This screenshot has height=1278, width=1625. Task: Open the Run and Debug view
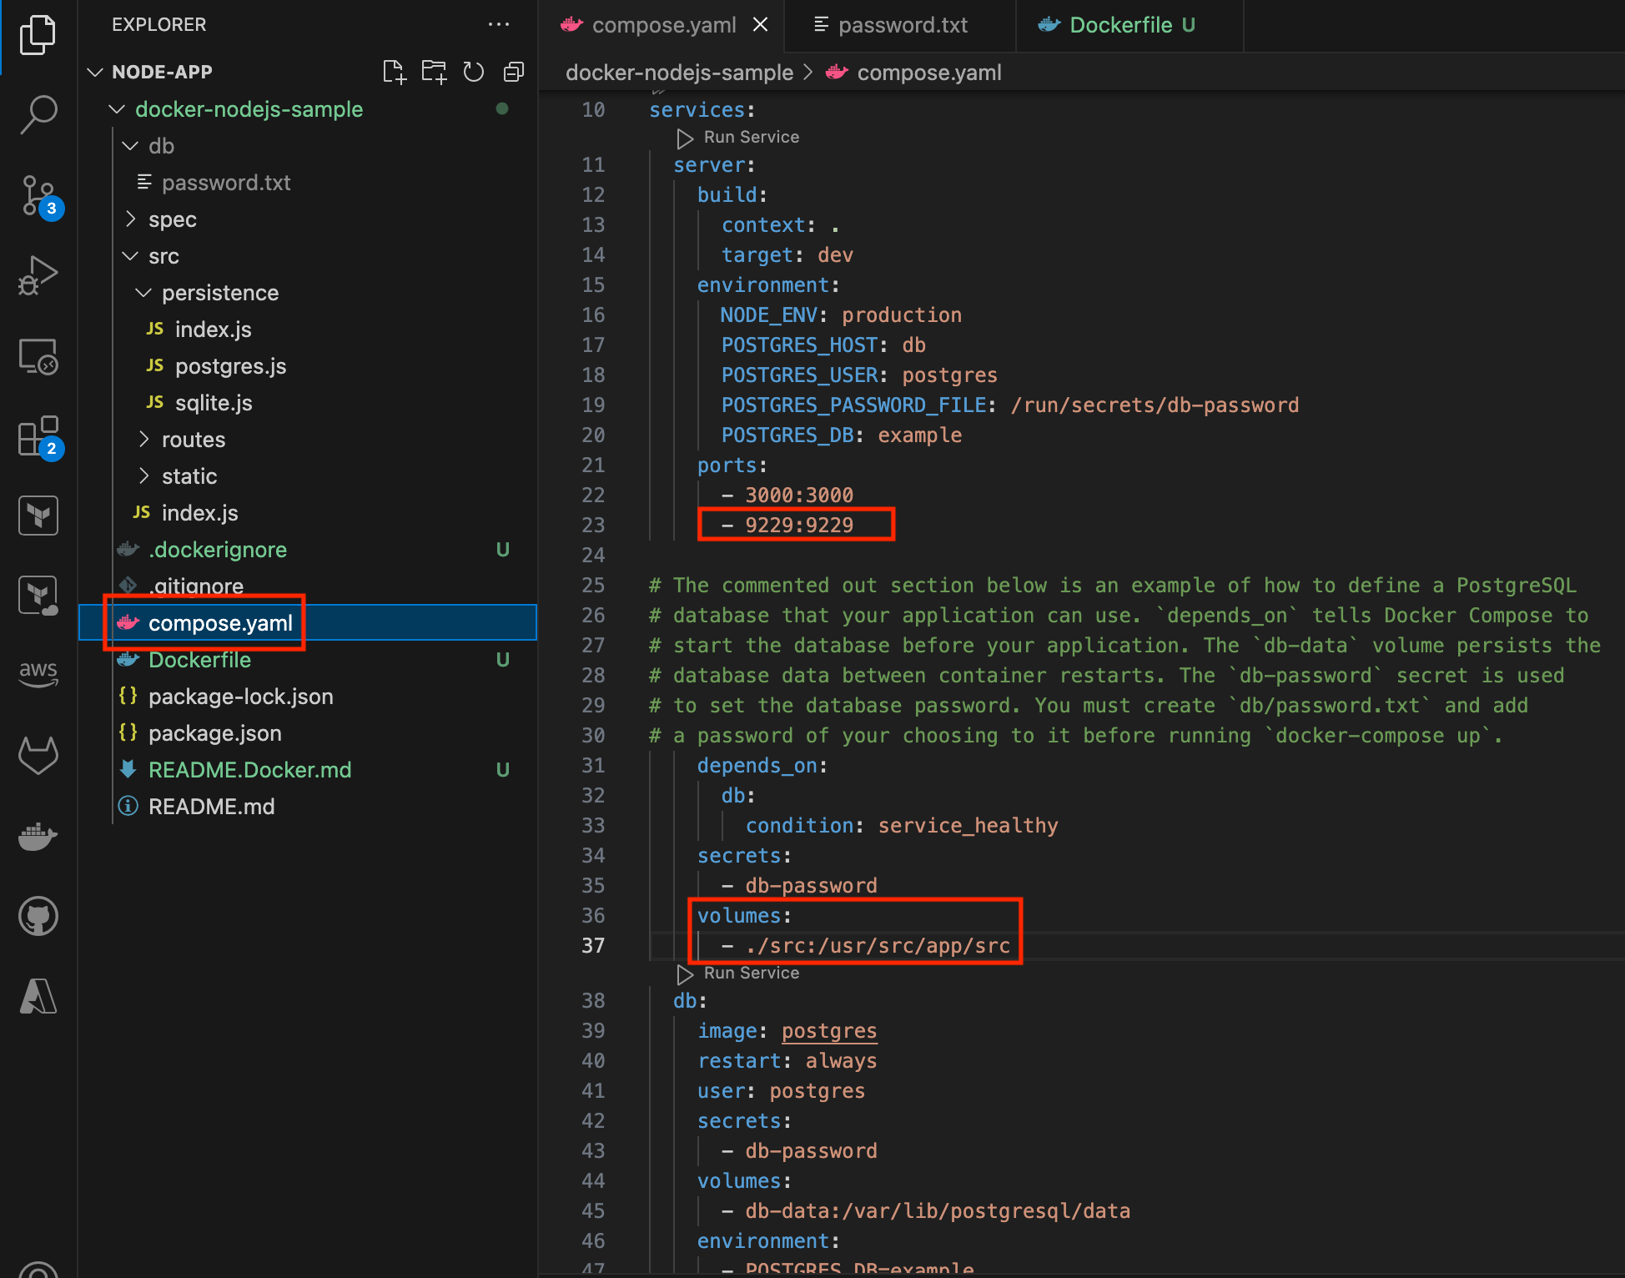point(38,275)
